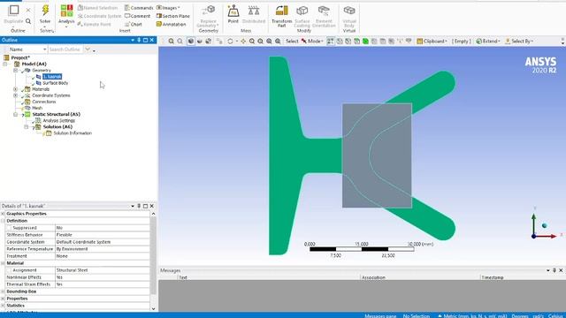
Task: Insert an Annotation
Action: [x=171, y=24]
